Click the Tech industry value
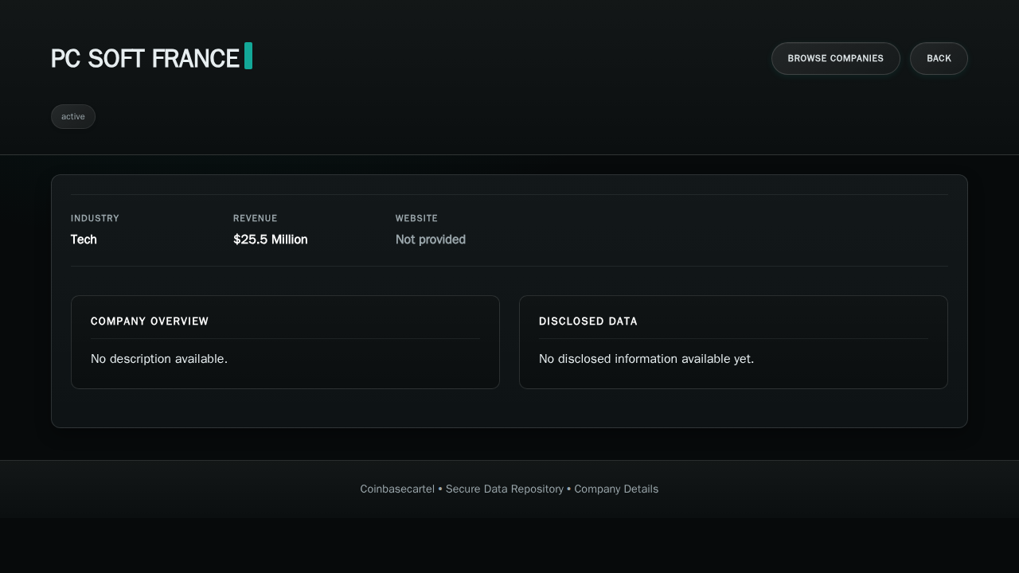Image resolution: width=1019 pixels, height=573 pixels. pyautogui.click(x=84, y=240)
